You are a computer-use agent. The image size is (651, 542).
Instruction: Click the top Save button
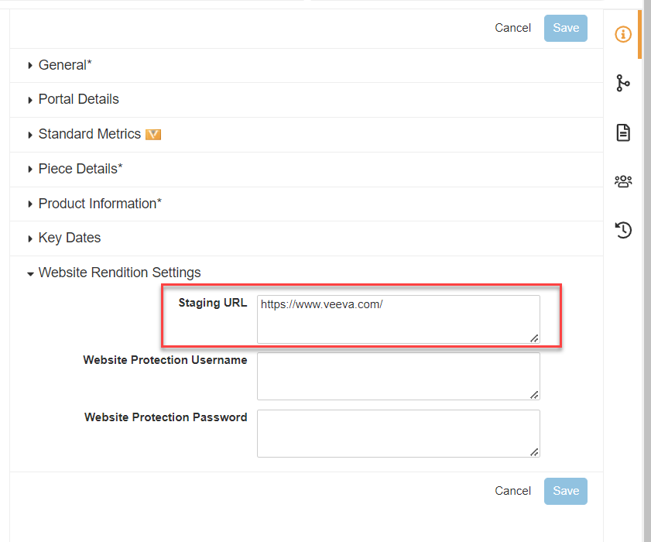[x=566, y=28]
